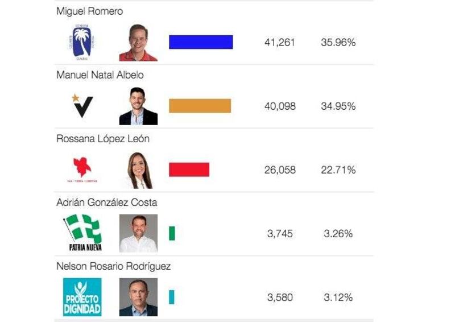The height and width of the screenshot is (322, 455).
Task: Click the 34.95% percentage value
Action: [338, 106]
